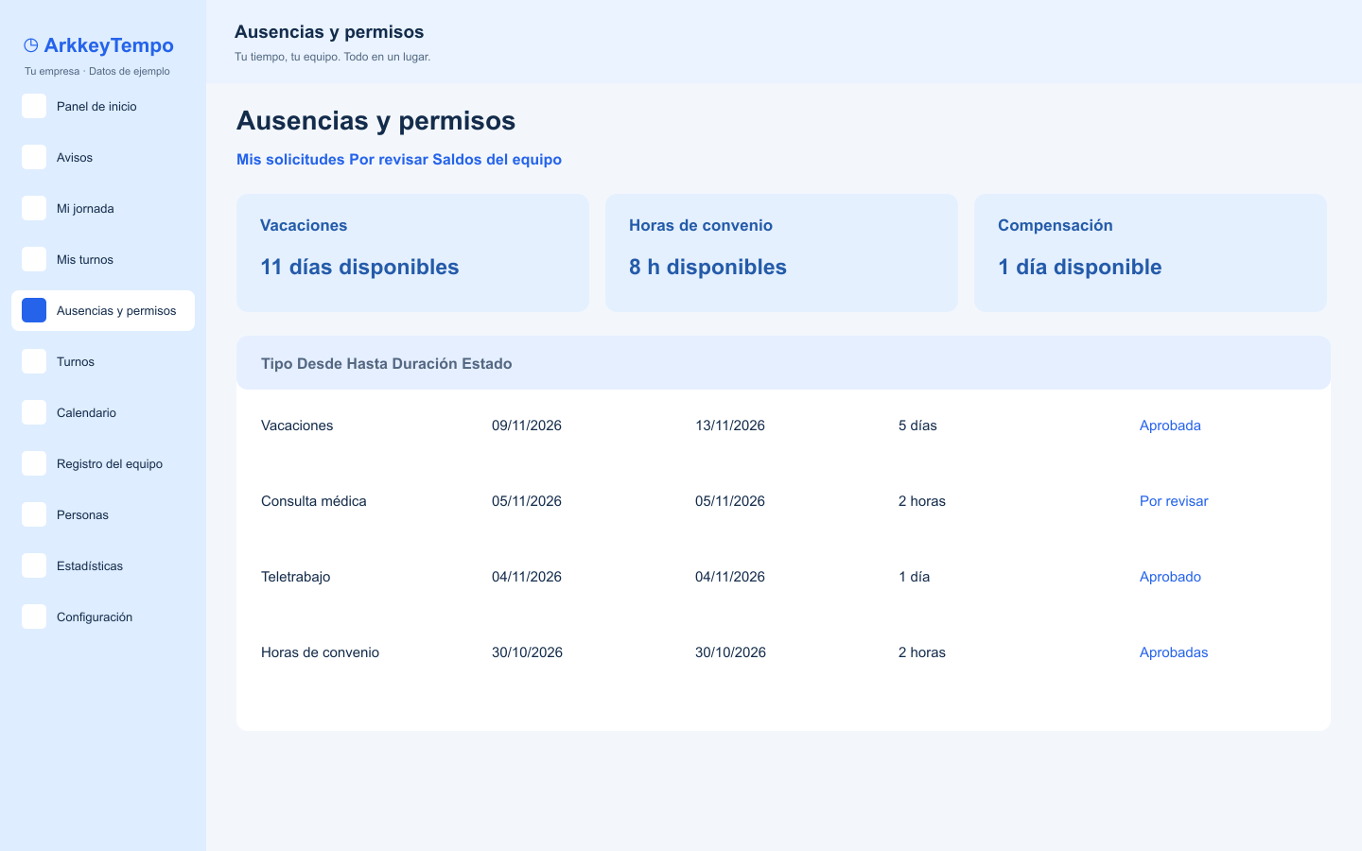
Task: Switch to Por revisar tab
Action: (389, 160)
